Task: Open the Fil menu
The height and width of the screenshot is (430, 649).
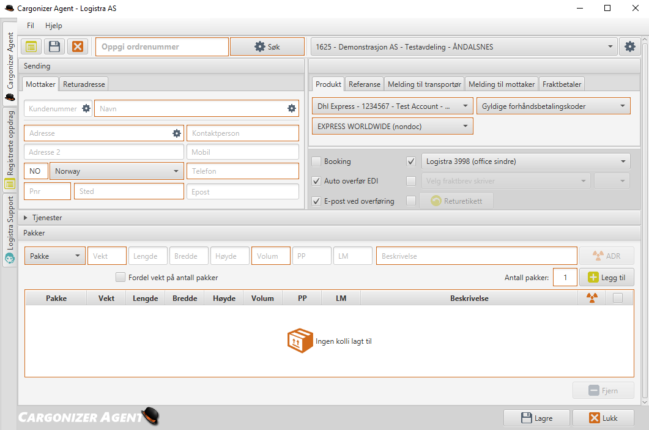Action: click(31, 26)
